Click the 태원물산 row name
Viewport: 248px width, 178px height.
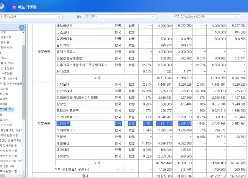[x=63, y=143]
